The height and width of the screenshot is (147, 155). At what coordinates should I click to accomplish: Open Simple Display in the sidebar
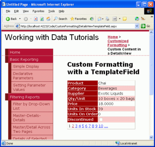(x=32, y=66)
